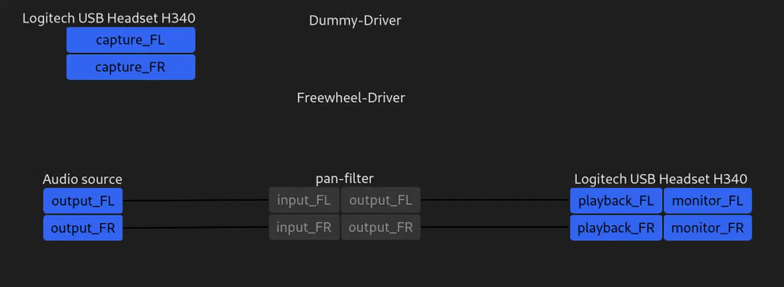
Task: Select the capture_FL port
Action: pyautogui.click(x=130, y=40)
